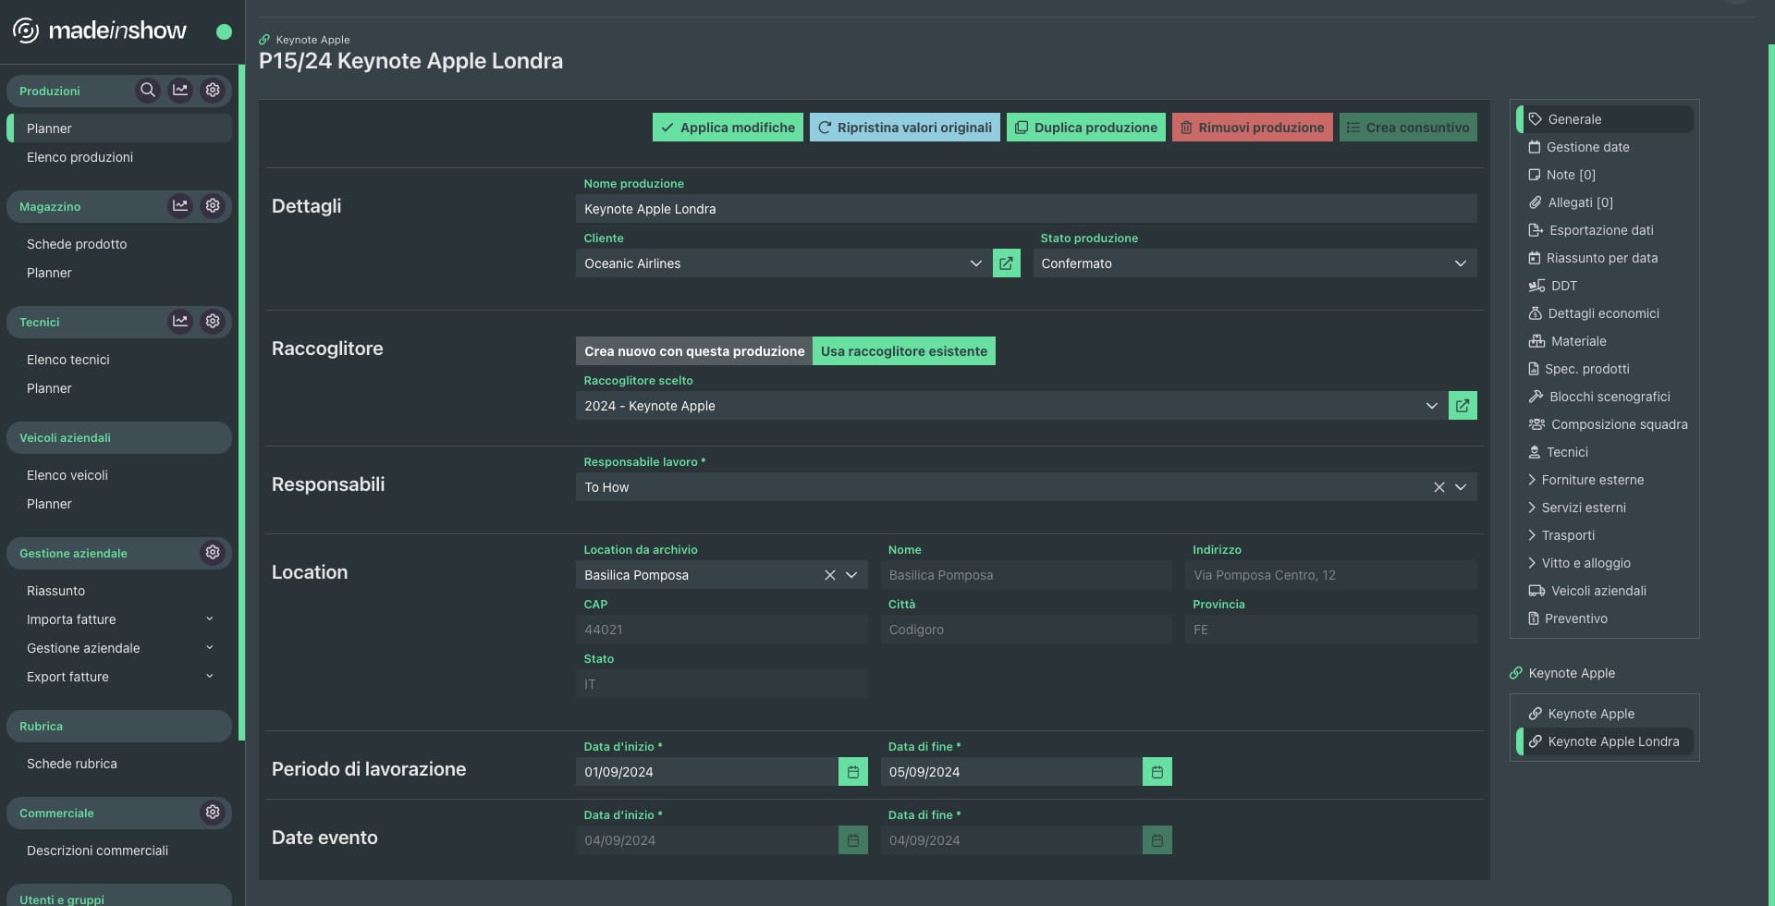Open the Esportazione dati tab

click(1605, 230)
